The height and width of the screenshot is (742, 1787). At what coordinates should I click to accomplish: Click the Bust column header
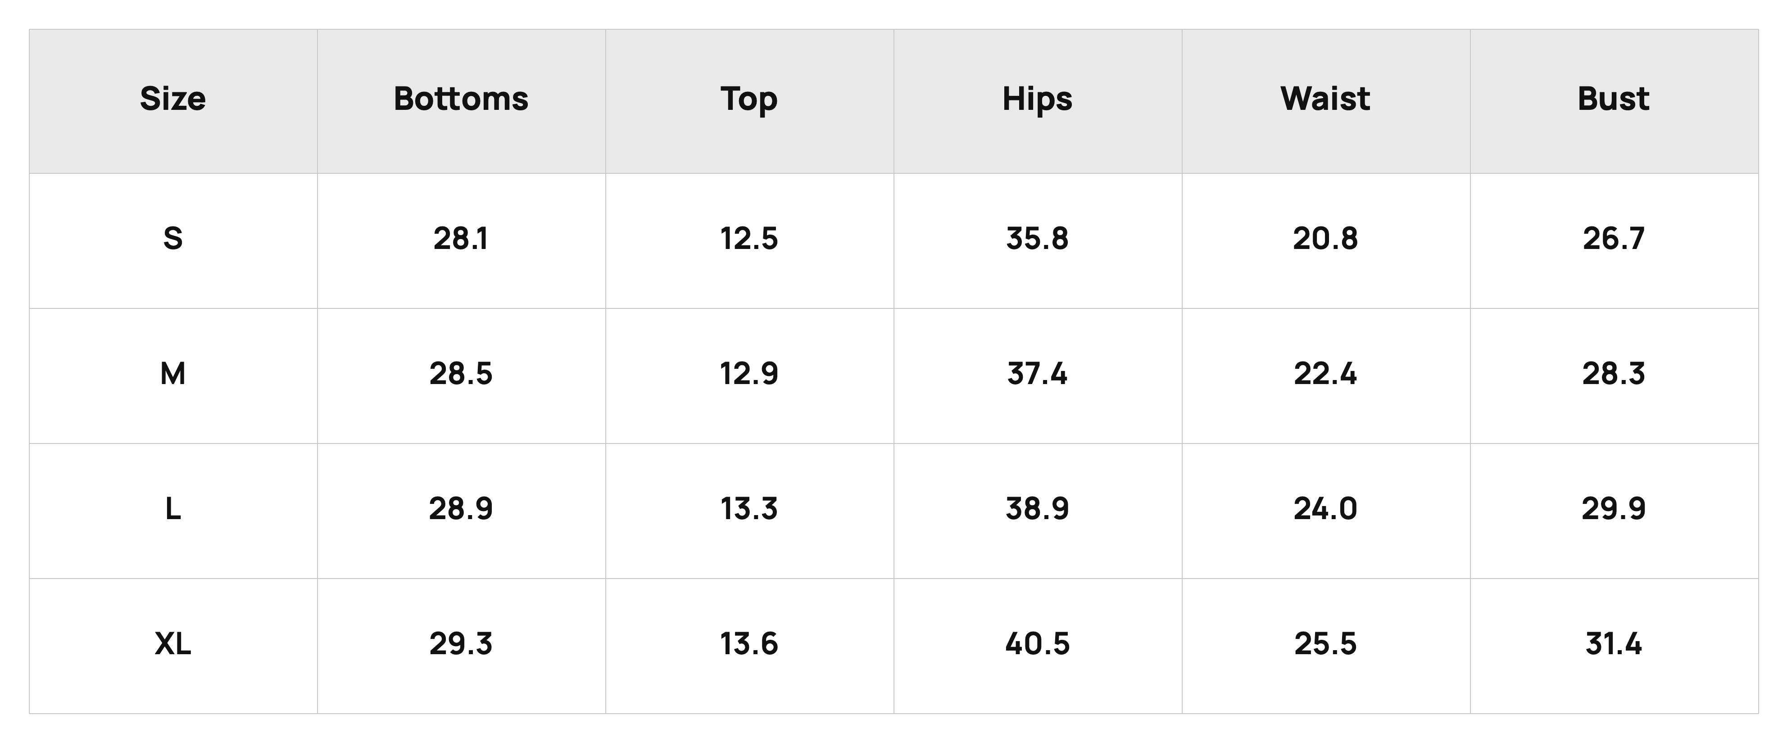(1614, 99)
